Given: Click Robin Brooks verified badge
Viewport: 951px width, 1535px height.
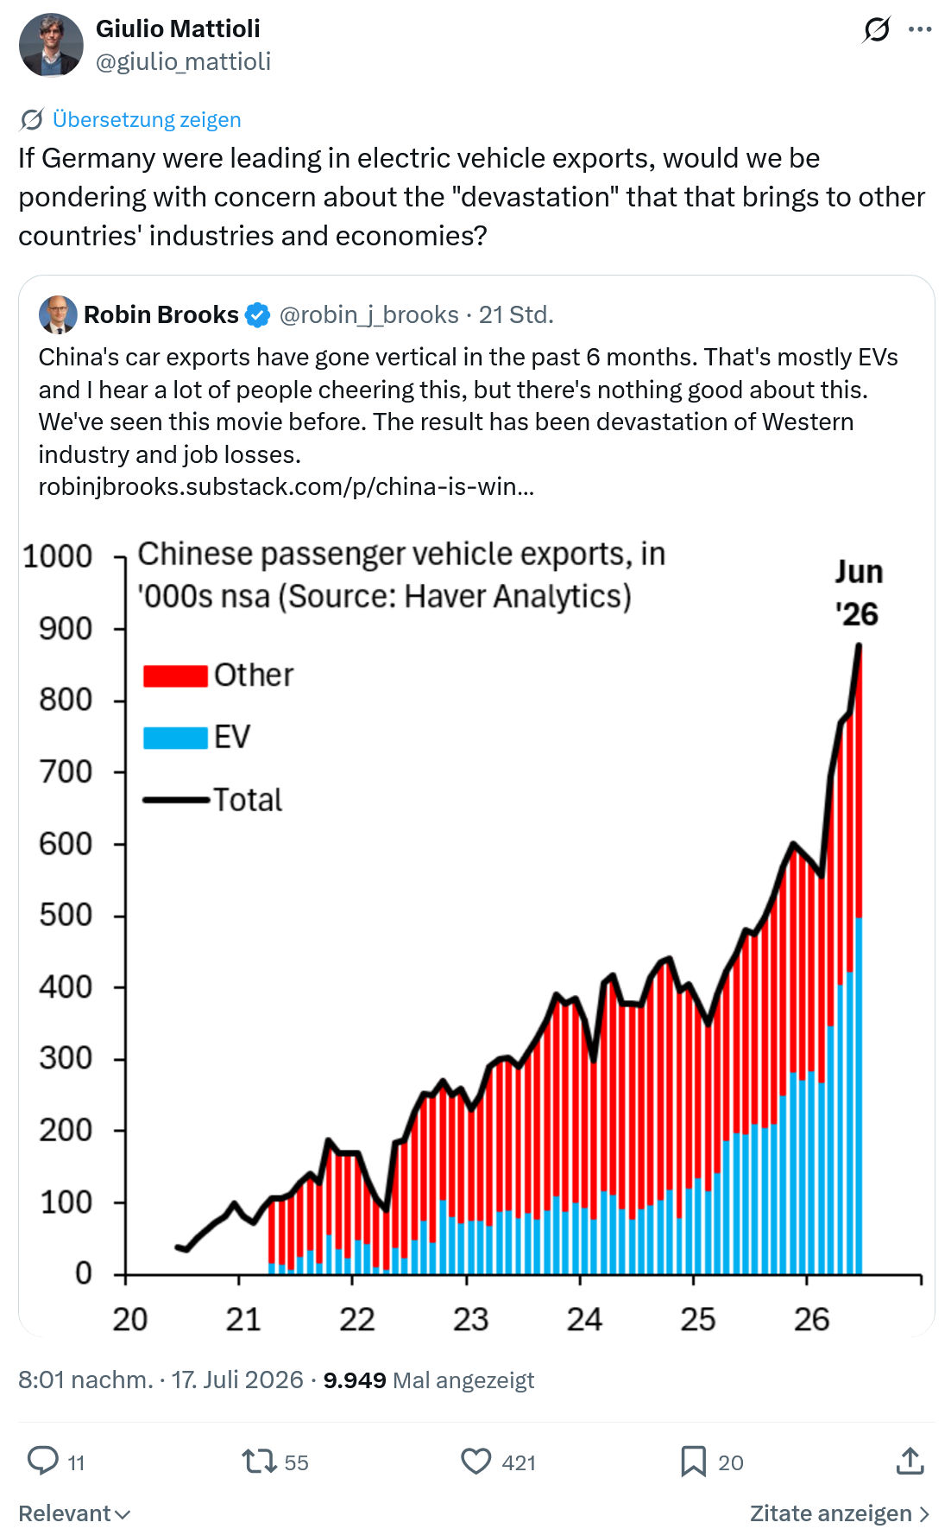Looking at the screenshot, I should coord(257,315).
